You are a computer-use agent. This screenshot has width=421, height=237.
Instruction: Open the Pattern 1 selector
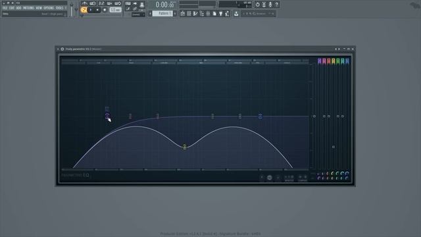162,13
